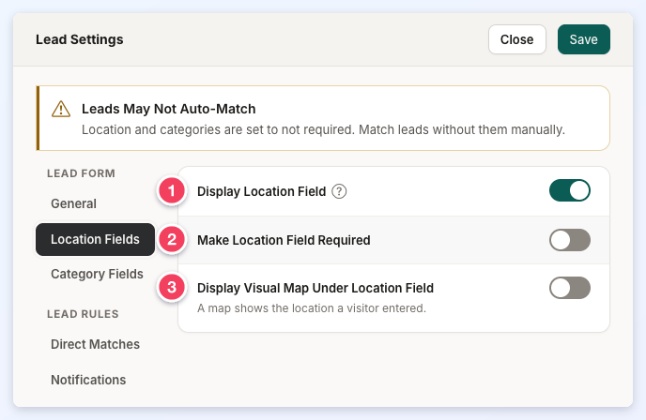Viewport: 646px width, 420px height.
Task: Click the LEAD FORM section header
Action: (x=81, y=173)
